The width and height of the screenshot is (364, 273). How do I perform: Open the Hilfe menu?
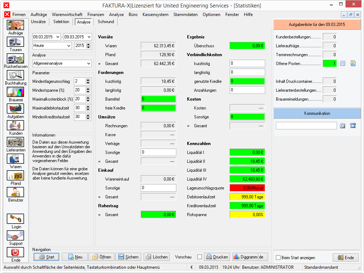(248, 14)
